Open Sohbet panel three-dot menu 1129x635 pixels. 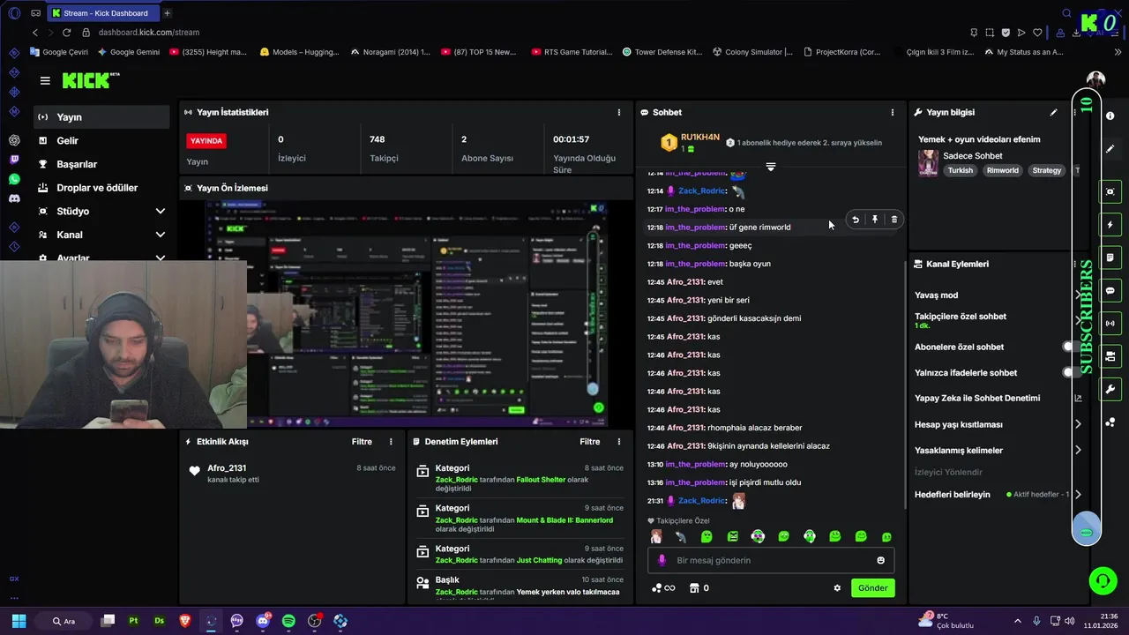[x=892, y=113]
